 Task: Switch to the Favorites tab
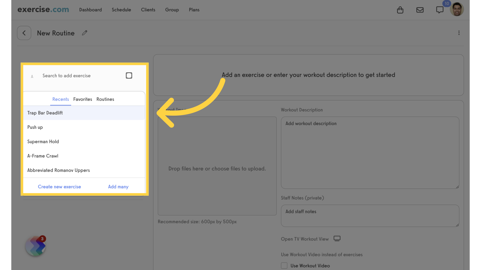coord(83,99)
